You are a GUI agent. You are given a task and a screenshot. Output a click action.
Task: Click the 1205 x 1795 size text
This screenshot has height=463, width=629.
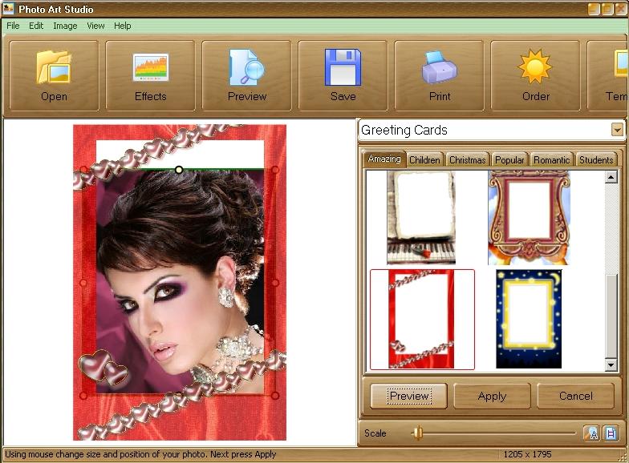point(528,454)
